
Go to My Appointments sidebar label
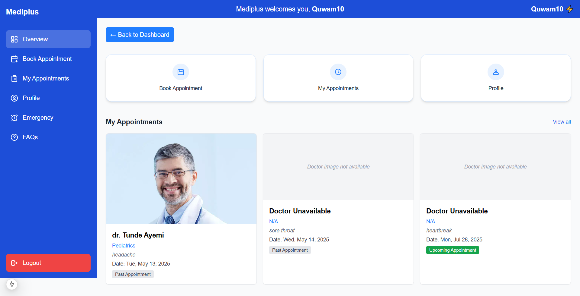(x=46, y=78)
